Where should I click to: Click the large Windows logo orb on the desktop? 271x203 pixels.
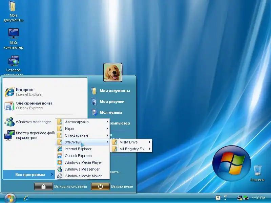[232, 163]
